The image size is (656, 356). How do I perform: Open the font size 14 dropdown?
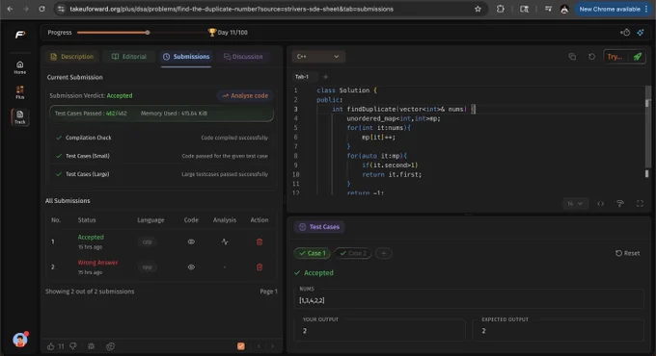(x=575, y=204)
